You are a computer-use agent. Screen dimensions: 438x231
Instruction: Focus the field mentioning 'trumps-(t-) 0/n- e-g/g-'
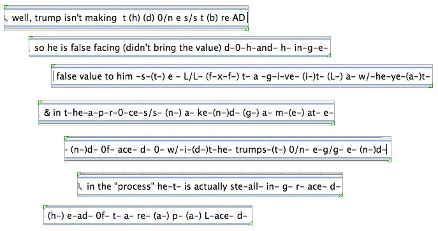228,150
